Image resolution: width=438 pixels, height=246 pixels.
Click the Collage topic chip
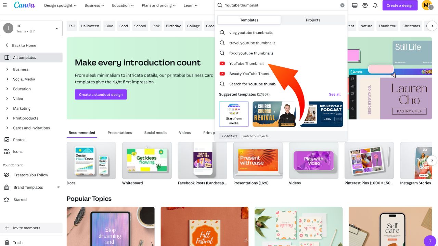[193, 26]
